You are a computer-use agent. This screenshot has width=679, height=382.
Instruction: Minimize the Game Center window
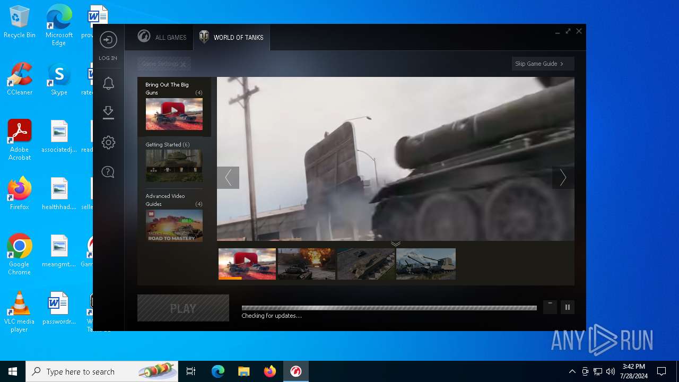[558, 32]
